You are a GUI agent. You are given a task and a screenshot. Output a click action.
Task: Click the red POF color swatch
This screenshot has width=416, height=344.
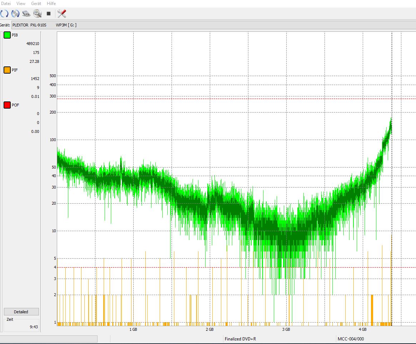pyautogui.click(x=7, y=105)
